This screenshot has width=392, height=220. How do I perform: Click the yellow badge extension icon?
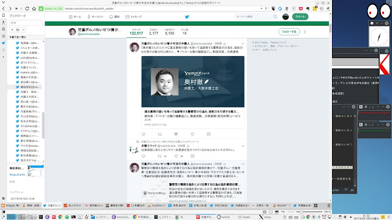pyautogui.click(x=315, y=9)
